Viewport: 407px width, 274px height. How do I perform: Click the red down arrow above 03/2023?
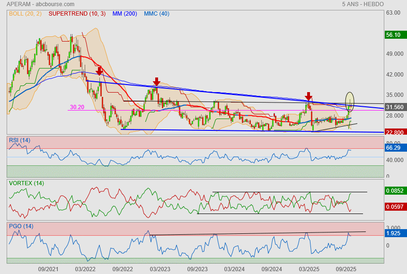pyautogui.click(x=156, y=82)
